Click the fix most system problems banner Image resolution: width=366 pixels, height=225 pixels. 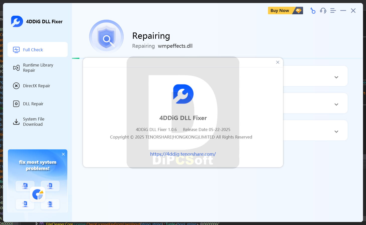coord(38,181)
